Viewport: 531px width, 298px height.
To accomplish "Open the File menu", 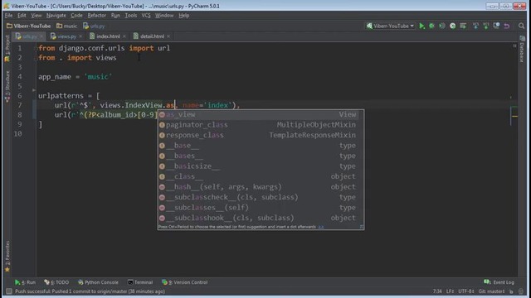I will tap(8, 16).
